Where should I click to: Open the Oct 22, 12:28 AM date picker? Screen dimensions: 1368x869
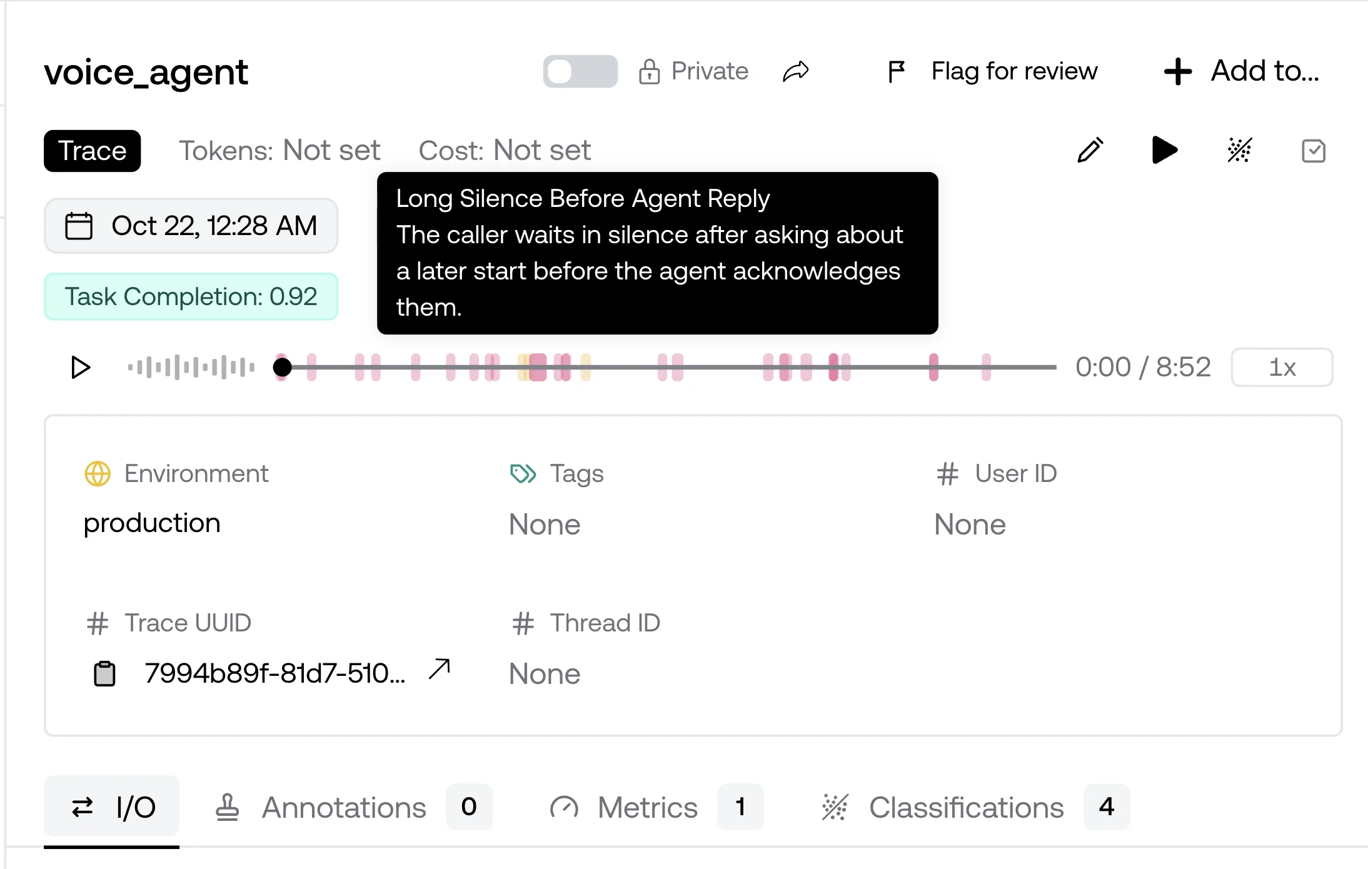pos(191,226)
